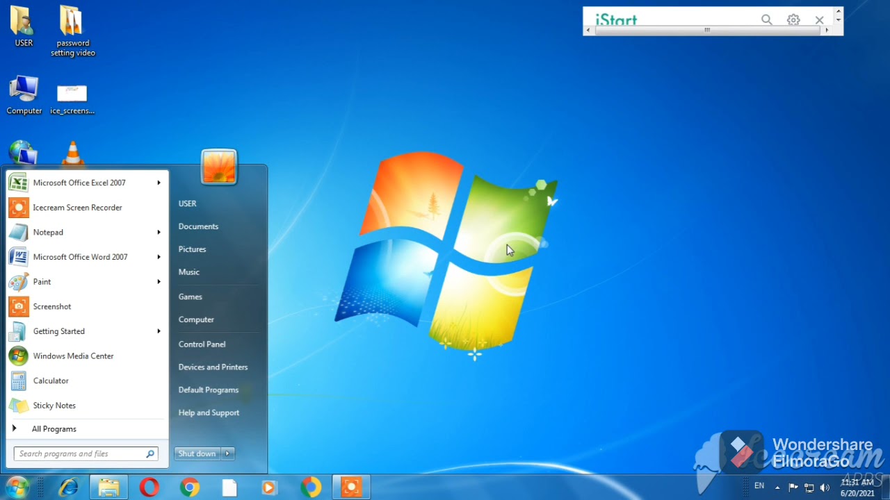
Task: Show hidden tray icons arrow
Action: click(x=777, y=487)
